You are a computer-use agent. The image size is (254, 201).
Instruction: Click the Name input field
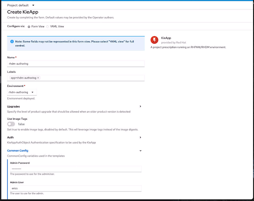(x=76, y=64)
